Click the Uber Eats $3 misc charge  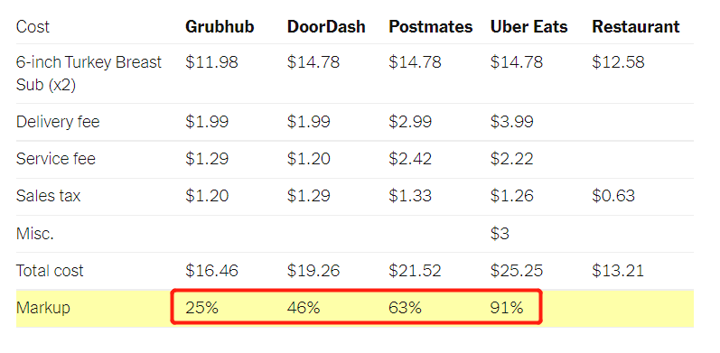click(x=500, y=234)
